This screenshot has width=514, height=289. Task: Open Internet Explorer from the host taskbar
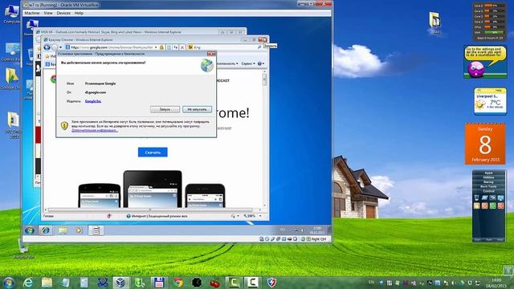click(28, 283)
